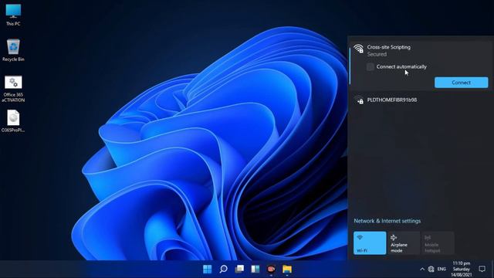The width and height of the screenshot is (494, 278).
Task: Click the network globe tray icon
Action: pos(431,270)
